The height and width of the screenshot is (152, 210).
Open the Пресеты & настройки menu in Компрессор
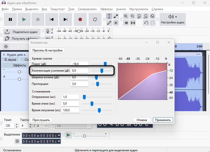(47, 50)
